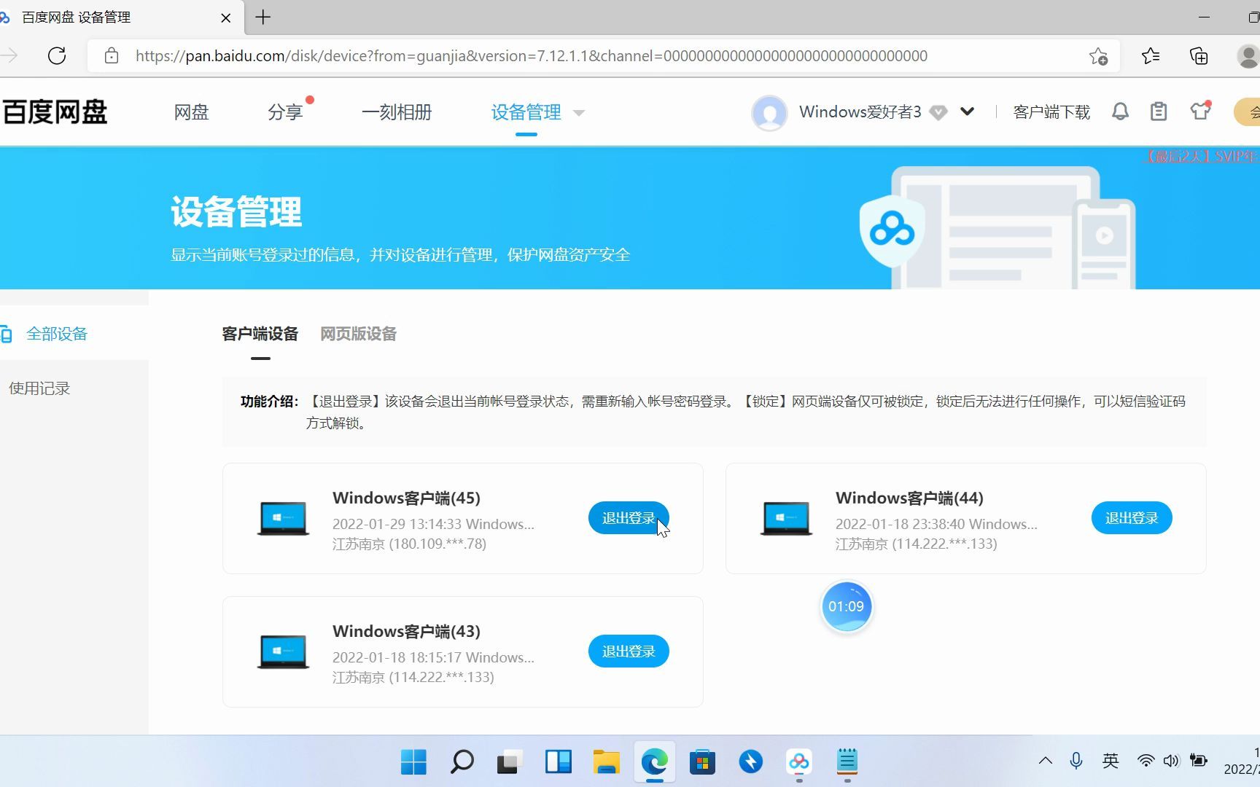The image size is (1260, 787).
Task: Click the username Windows爱好者3
Action: pos(860,112)
